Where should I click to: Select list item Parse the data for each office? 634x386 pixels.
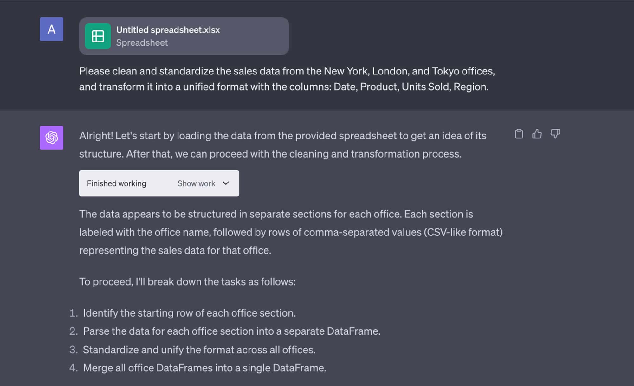pos(231,331)
